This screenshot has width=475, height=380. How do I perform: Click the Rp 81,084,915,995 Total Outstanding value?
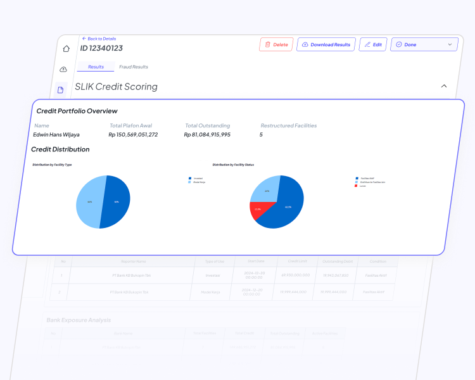point(207,135)
